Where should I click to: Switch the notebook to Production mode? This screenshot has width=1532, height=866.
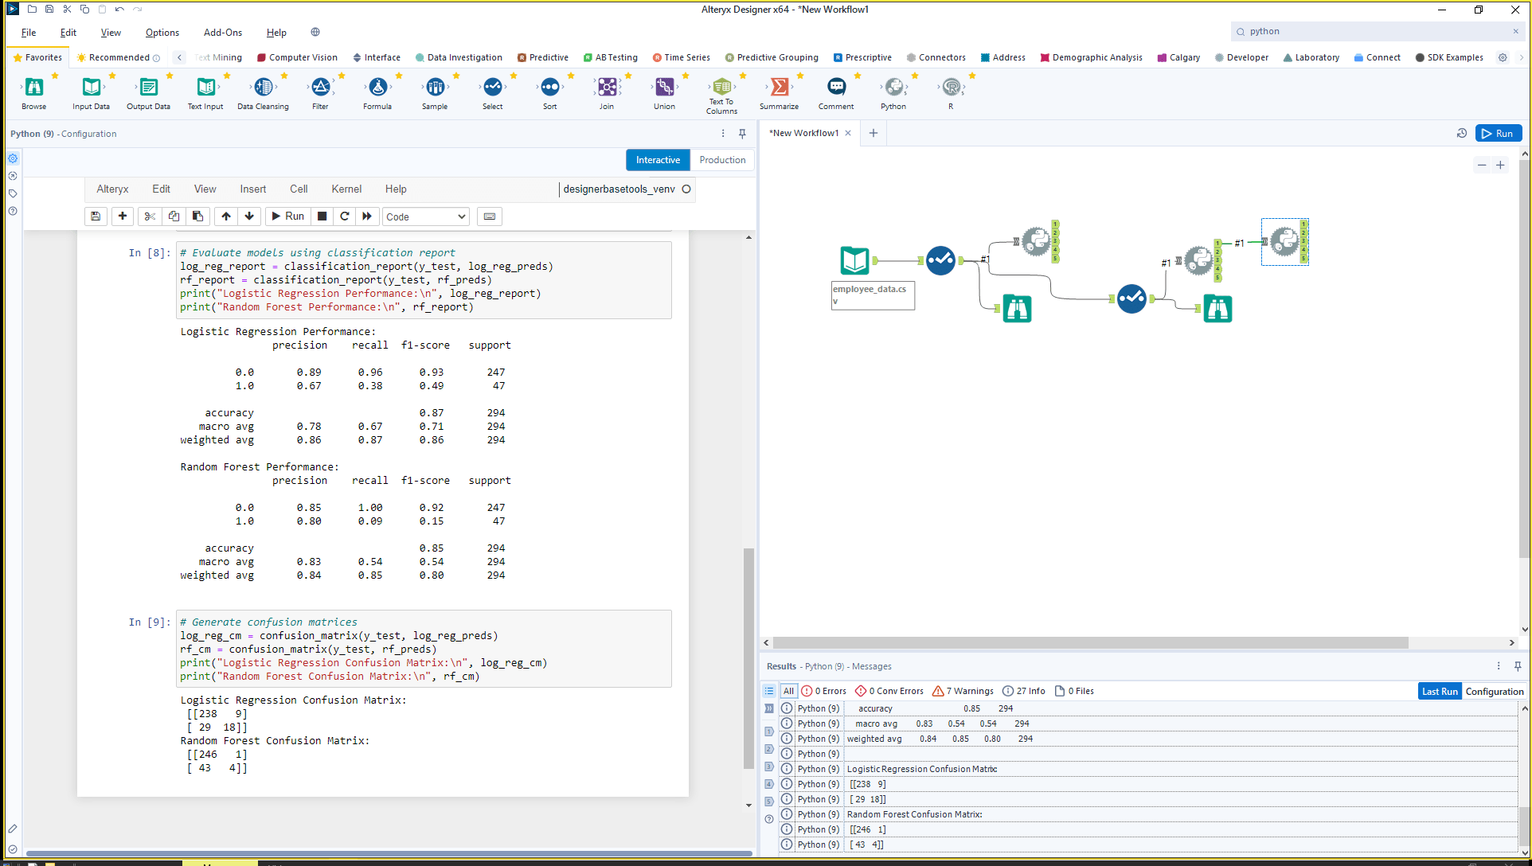[x=721, y=160]
